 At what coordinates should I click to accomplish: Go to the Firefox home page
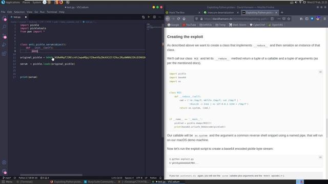(184, 19)
